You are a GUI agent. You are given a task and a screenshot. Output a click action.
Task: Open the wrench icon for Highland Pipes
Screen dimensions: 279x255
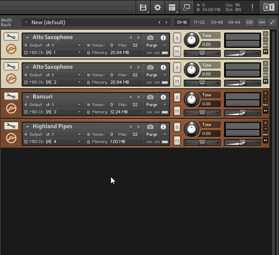(x=11, y=126)
